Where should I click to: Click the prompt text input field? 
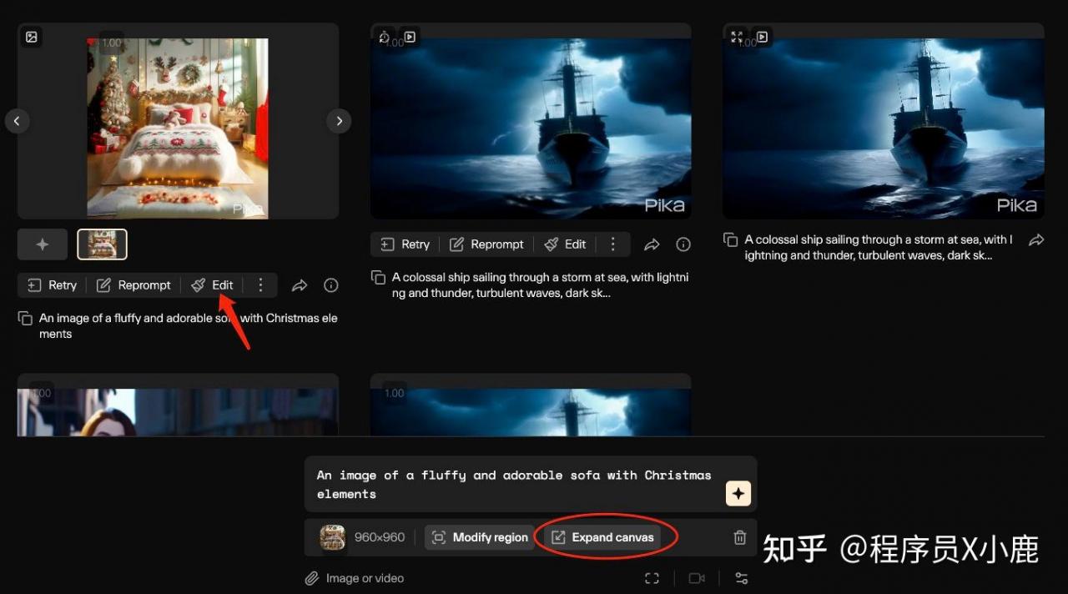(x=513, y=484)
